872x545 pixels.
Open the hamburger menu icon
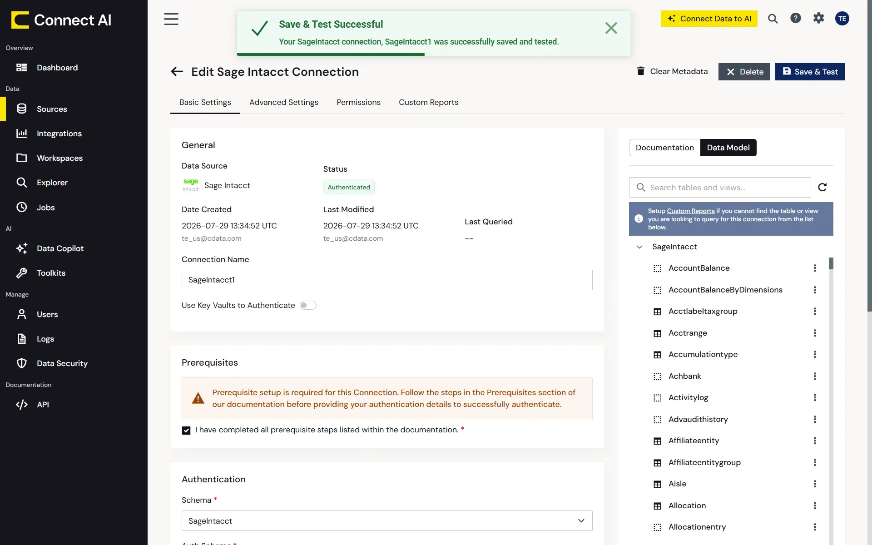coord(171,19)
